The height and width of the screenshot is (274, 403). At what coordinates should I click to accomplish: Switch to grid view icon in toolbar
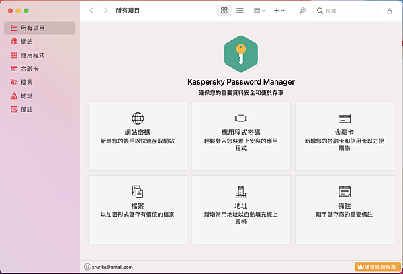click(x=224, y=11)
